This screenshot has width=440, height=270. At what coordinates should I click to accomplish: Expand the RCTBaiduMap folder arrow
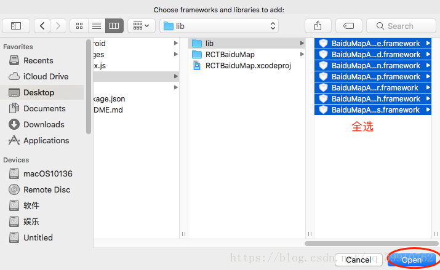[302, 54]
